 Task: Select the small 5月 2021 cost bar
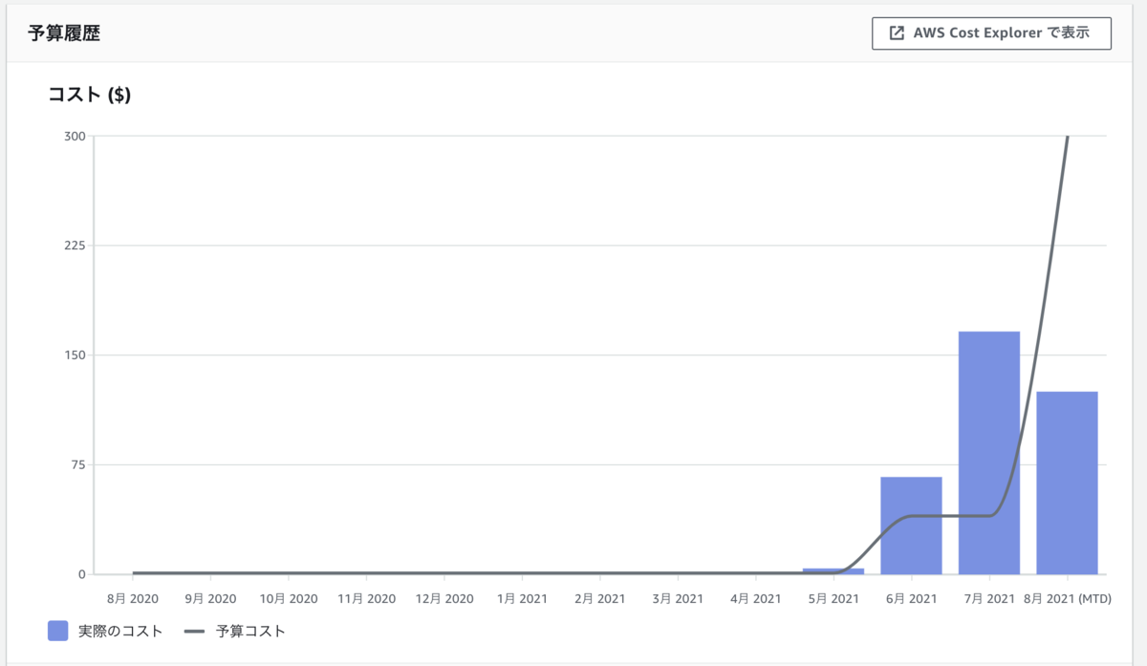click(x=833, y=571)
